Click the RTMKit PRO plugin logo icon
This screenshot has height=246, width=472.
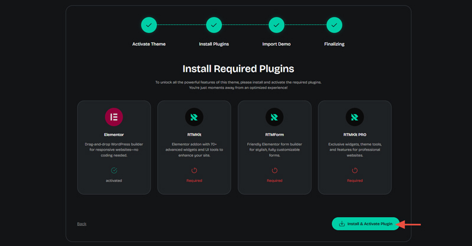pyautogui.click(x=355, y=117)
